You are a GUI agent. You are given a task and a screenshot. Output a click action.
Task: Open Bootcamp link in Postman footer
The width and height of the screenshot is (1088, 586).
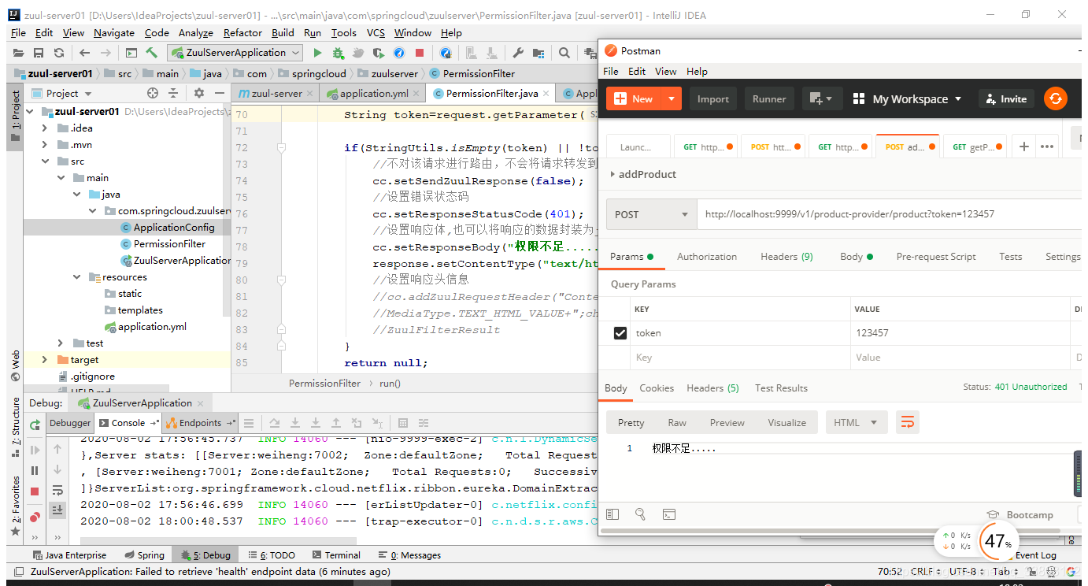pos(1020,514)
